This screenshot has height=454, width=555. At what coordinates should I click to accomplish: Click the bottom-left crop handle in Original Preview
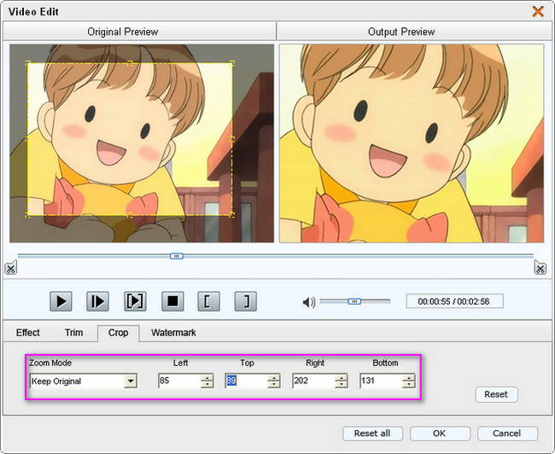point(28,215)
